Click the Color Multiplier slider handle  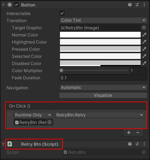click(61, 70)
